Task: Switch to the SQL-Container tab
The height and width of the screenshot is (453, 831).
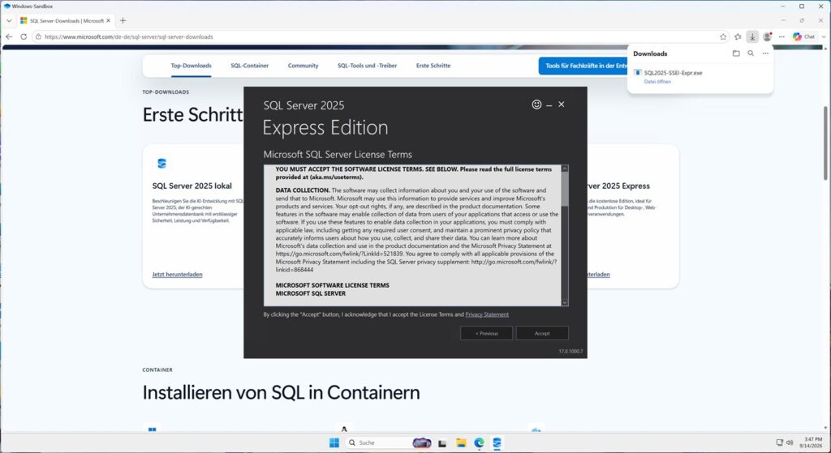Action: (250, 66)
